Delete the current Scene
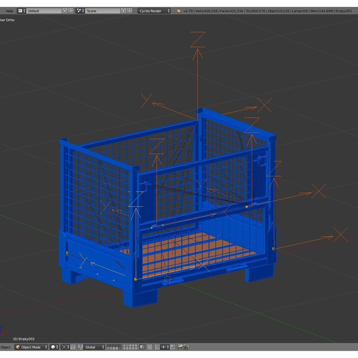This screenshot has width=358, height=358. pyautogui.click(x=129, y=11)
